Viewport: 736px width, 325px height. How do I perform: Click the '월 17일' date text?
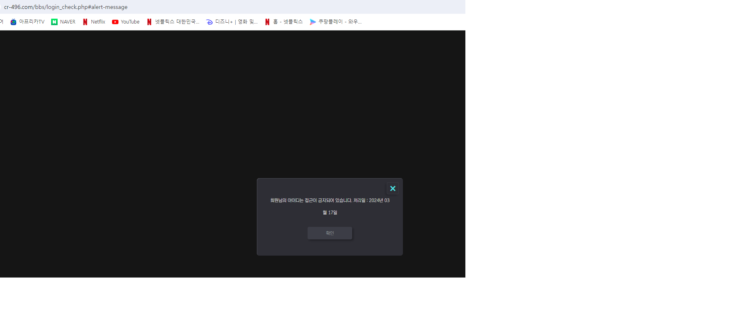(x=330, y=213)
